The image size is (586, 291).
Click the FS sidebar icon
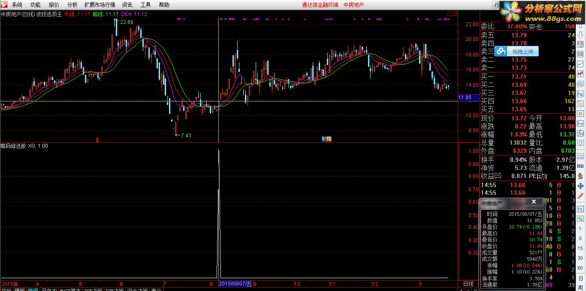coord(580,209)
